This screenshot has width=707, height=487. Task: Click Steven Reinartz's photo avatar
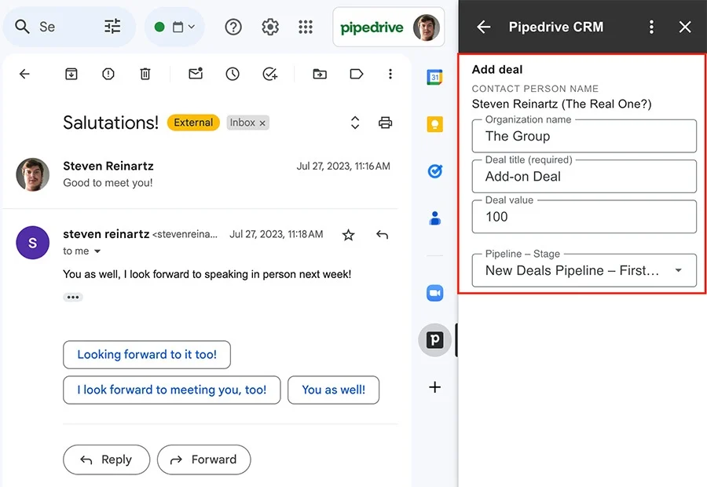pos(32,174)
